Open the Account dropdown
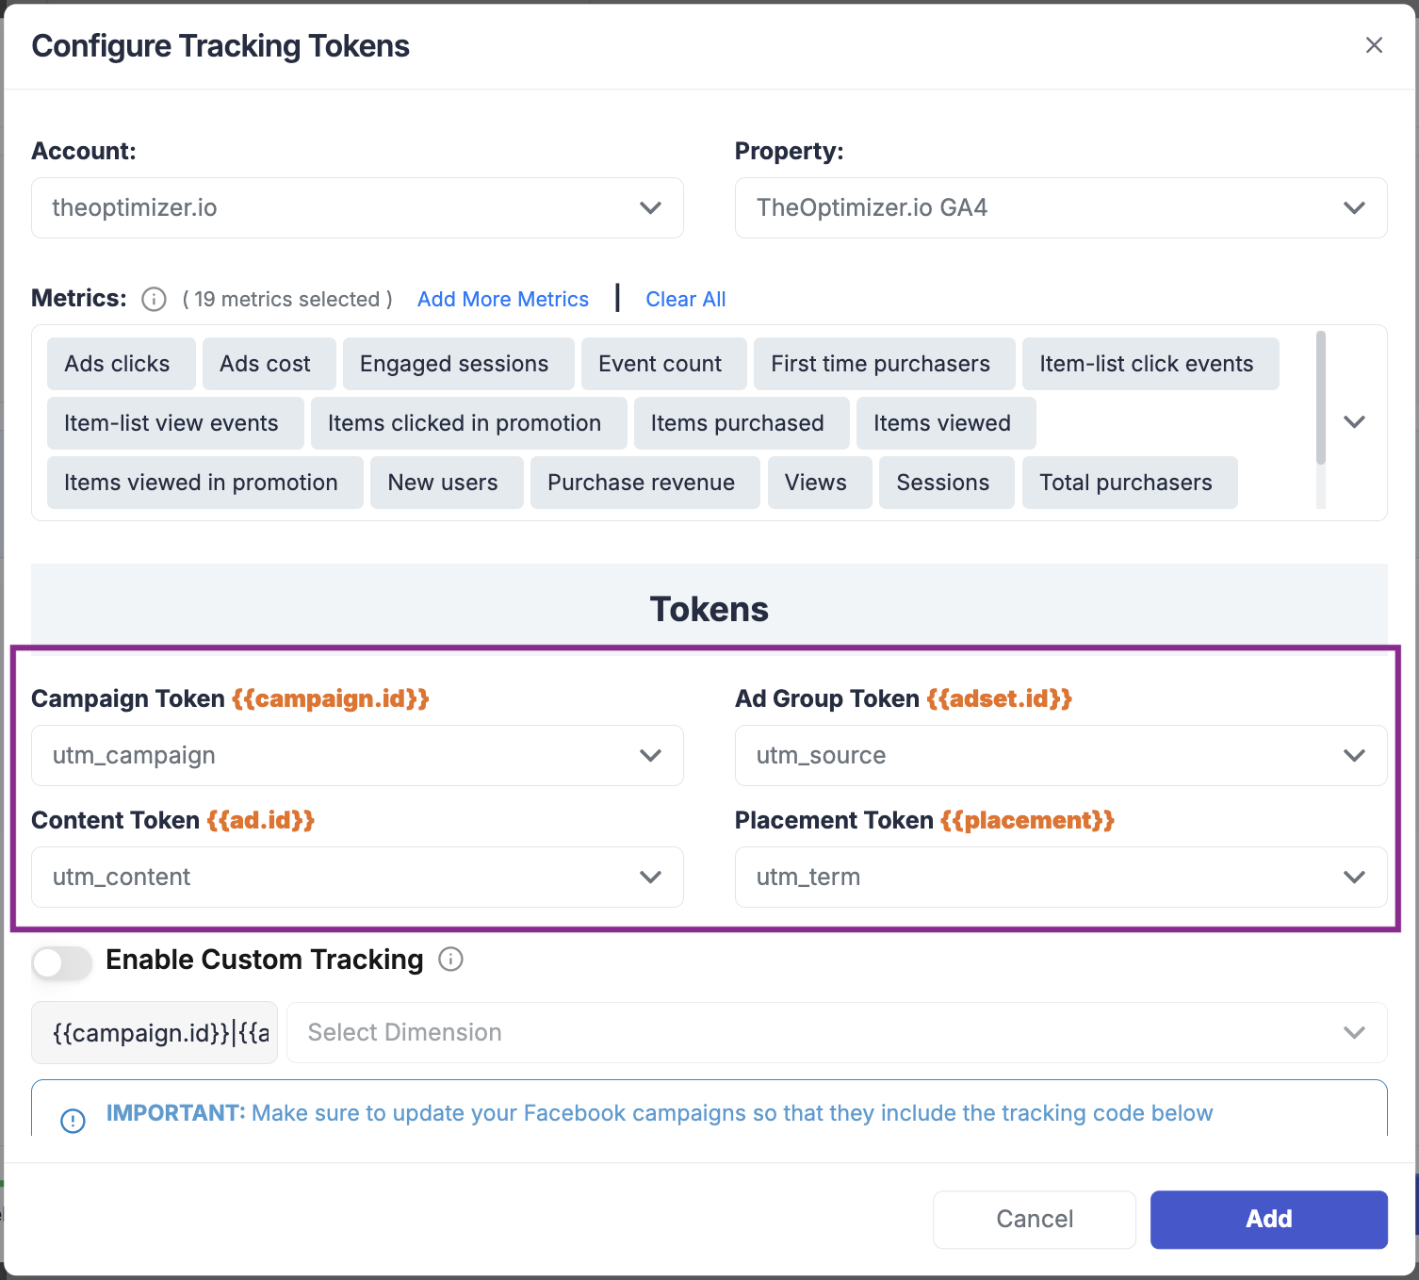1419x1280 pixels. 357,208
